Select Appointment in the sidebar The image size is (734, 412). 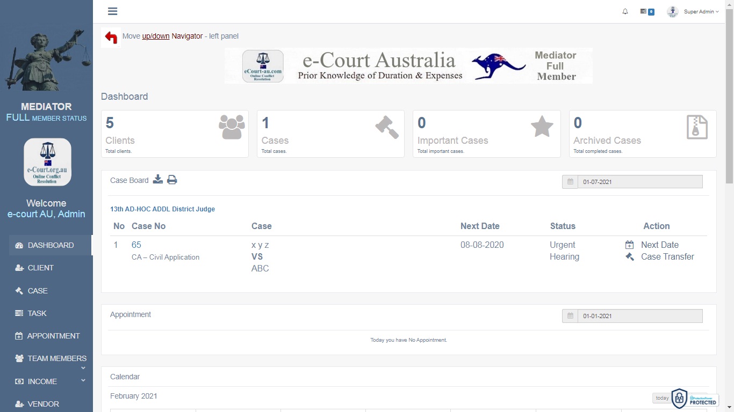pyautogui.click(x=53, y=336)
